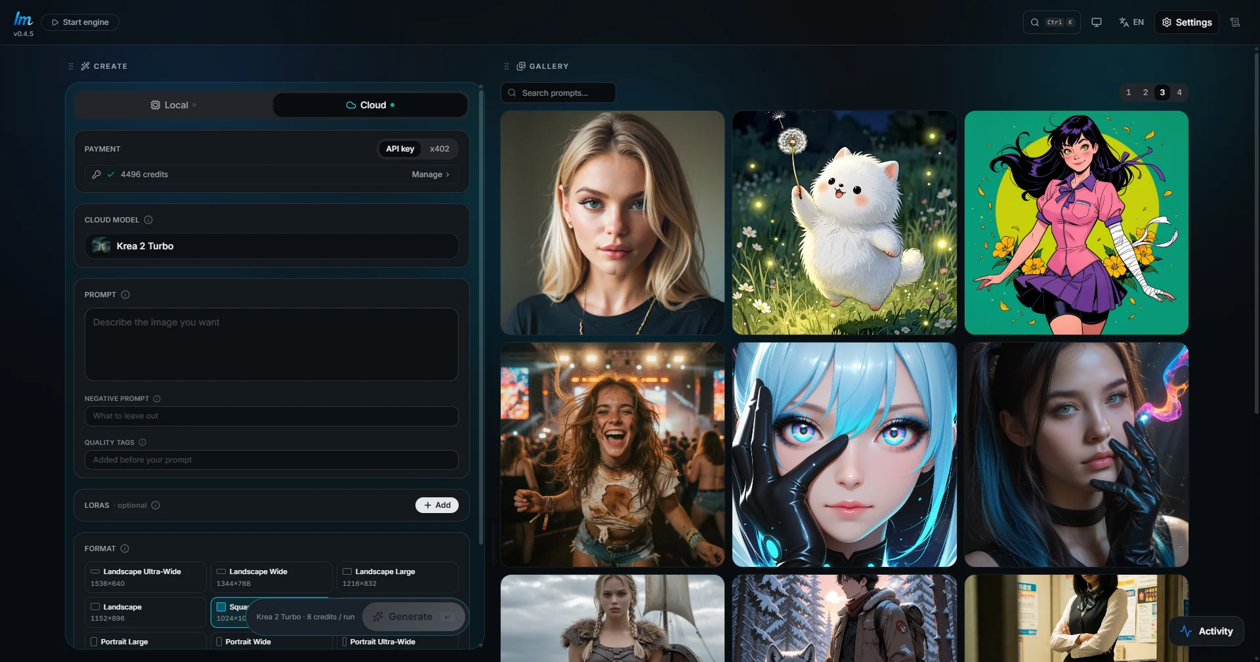Add a LoRA with the Add button

coord(437,505)
